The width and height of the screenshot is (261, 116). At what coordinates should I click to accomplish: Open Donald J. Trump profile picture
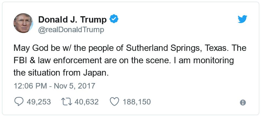(x=23, y=23)
